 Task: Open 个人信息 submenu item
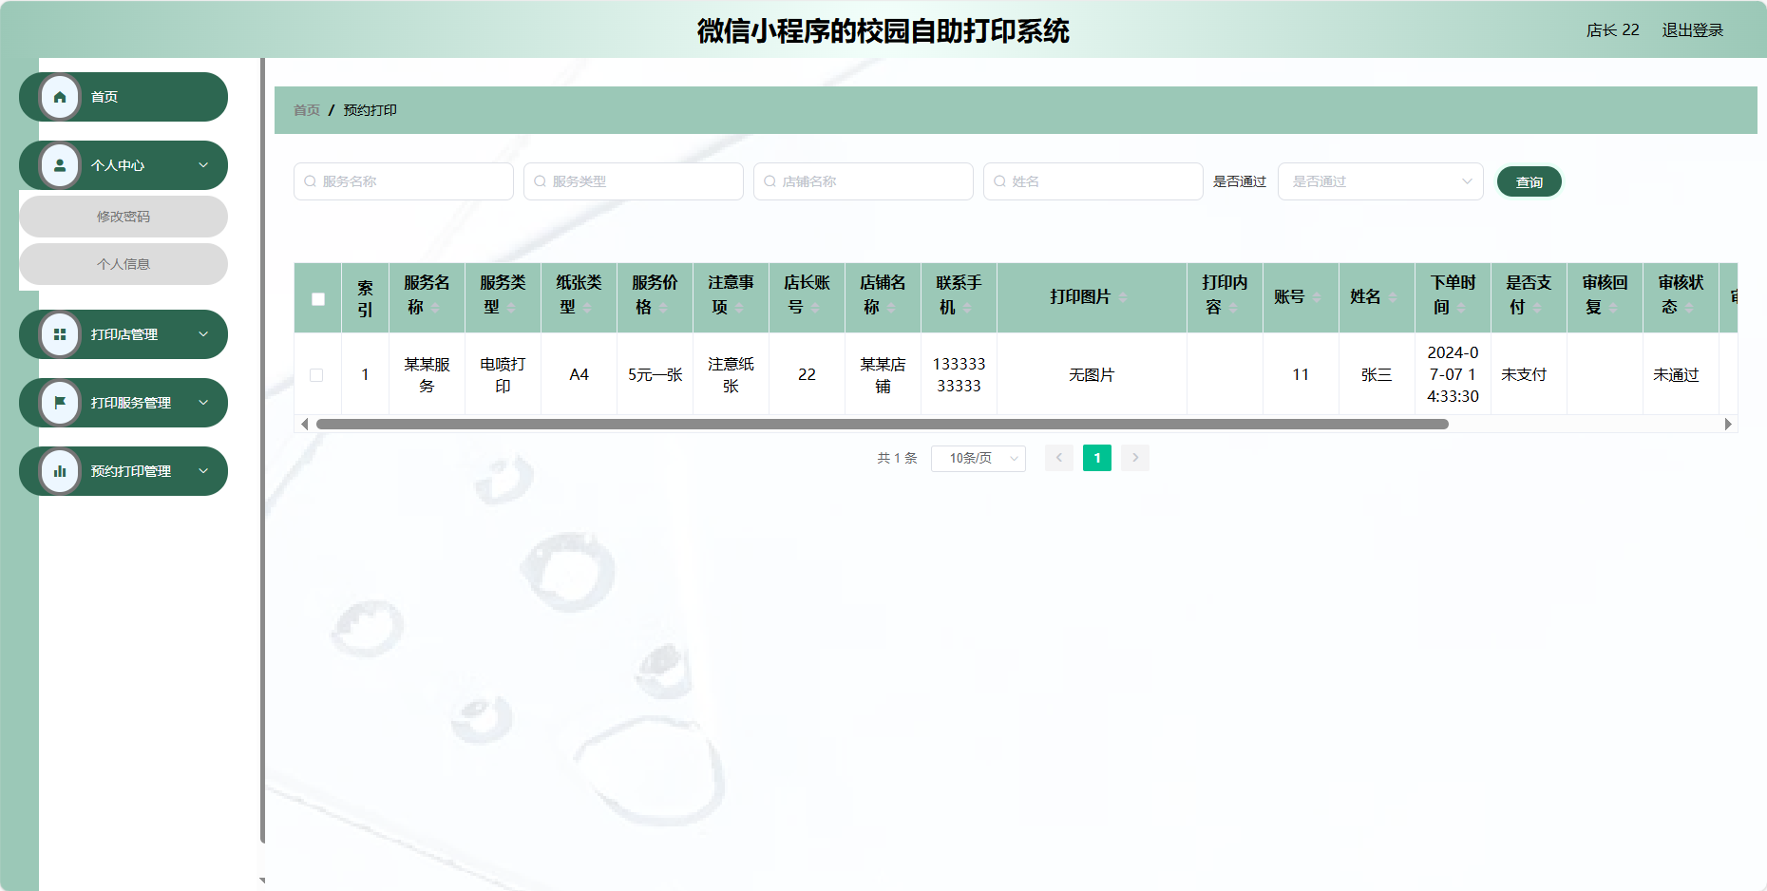pos(123,264)
